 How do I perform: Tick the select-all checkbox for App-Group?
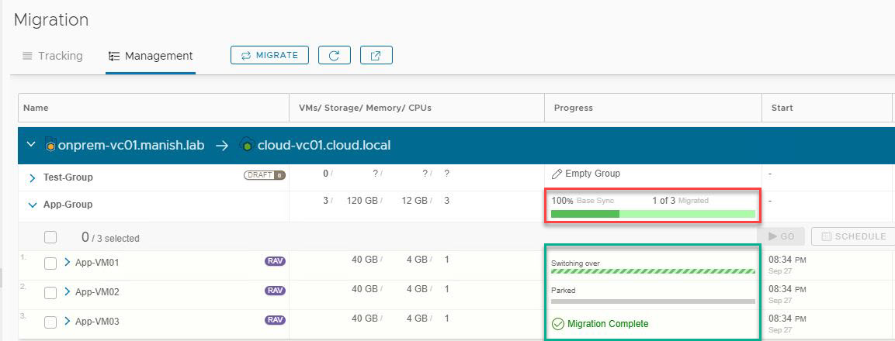click(50, 237)
